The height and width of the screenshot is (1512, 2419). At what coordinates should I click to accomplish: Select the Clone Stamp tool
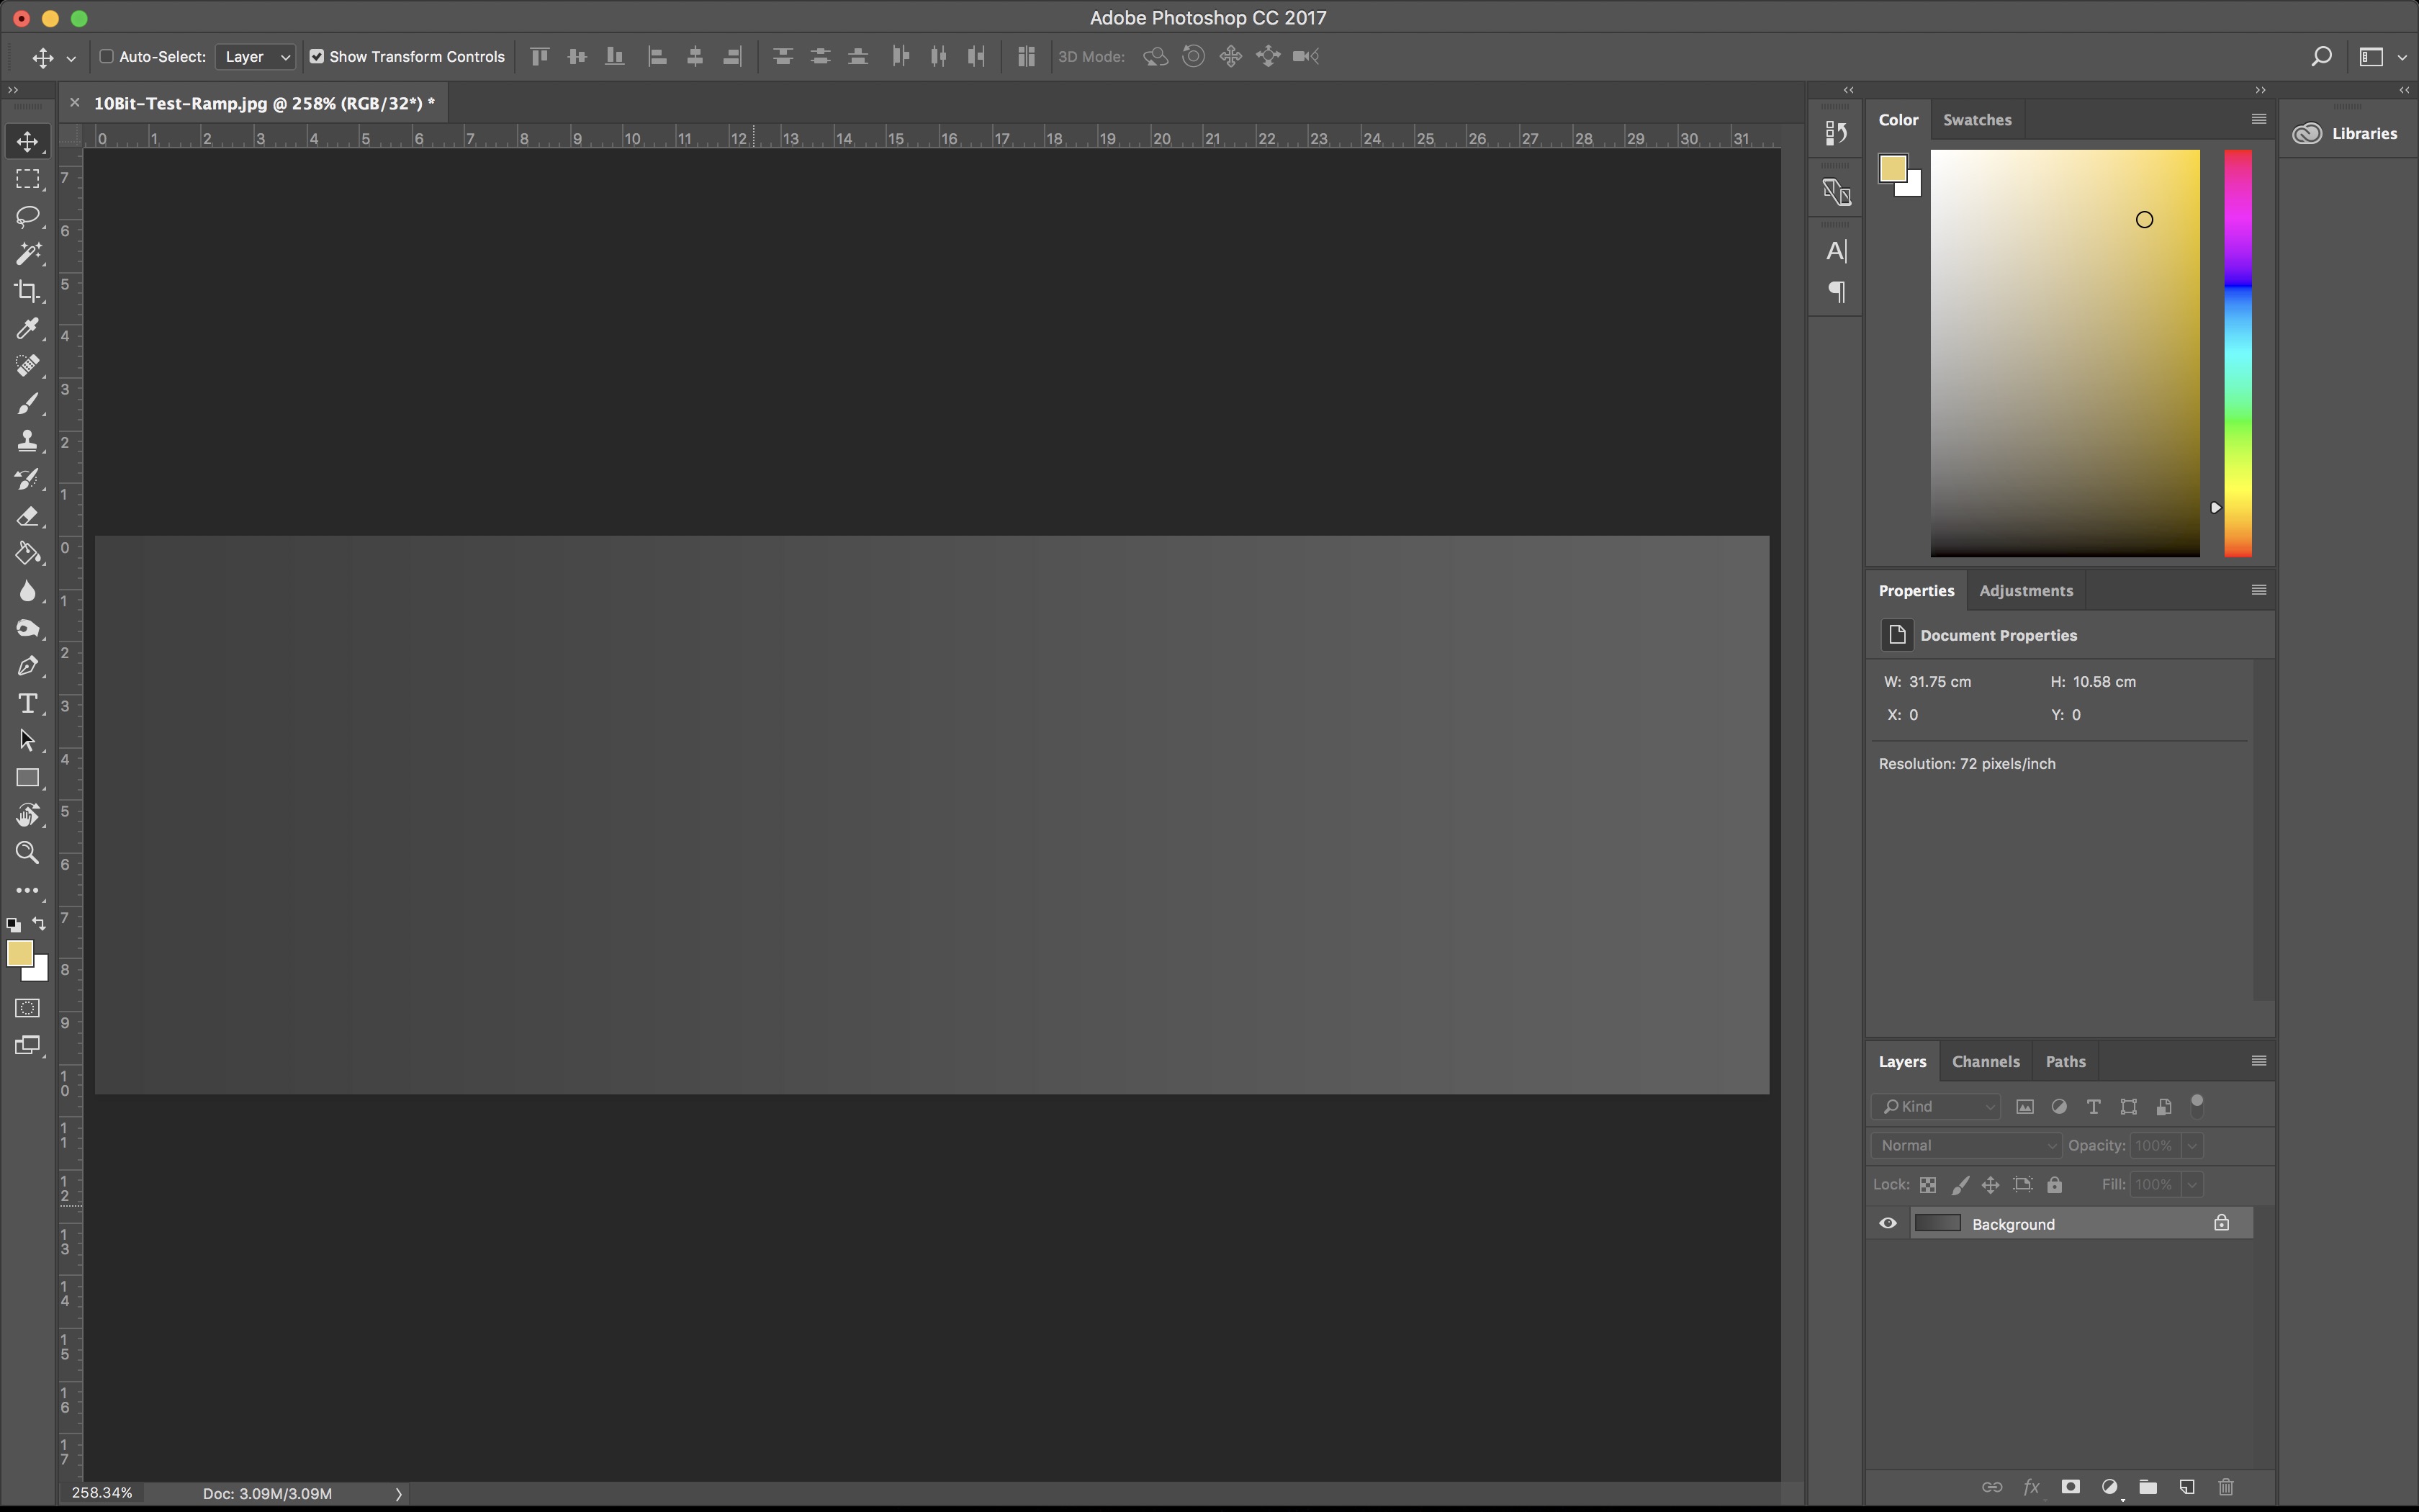(27, 441)
